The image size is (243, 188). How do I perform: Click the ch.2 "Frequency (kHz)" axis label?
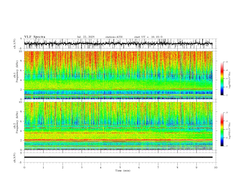pyautogui.click(x=17, y=122)
